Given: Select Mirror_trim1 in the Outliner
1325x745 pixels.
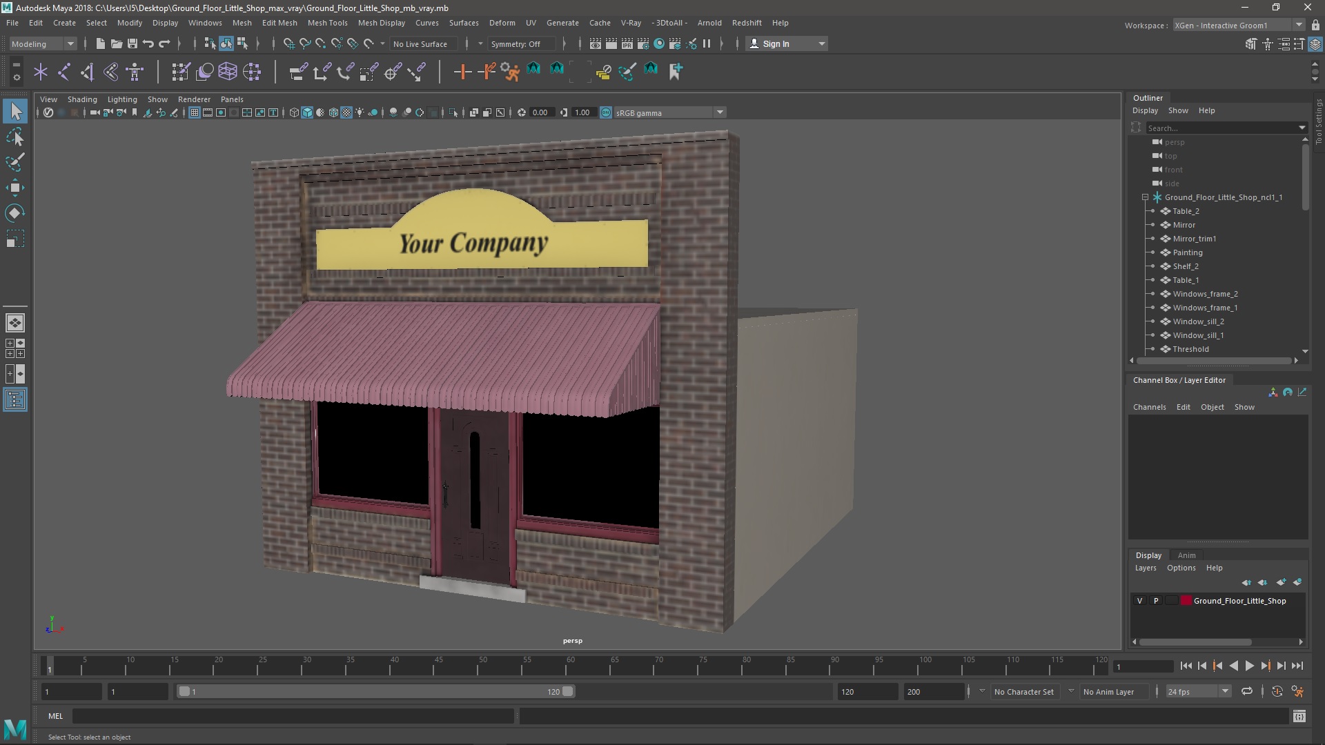Looking at the screenshot, I should pyautogui.click(x=1194, y=239).
